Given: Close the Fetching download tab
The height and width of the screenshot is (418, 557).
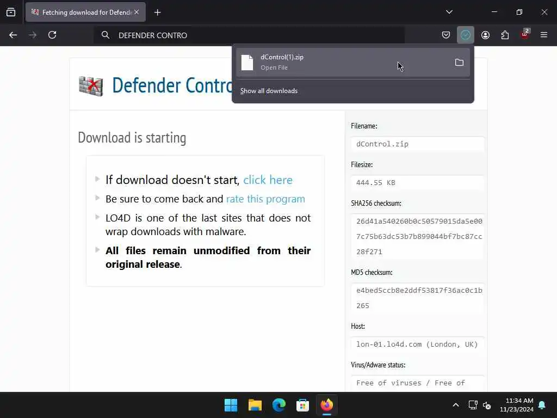Looking at the screenshot, I should coord(137,12).
